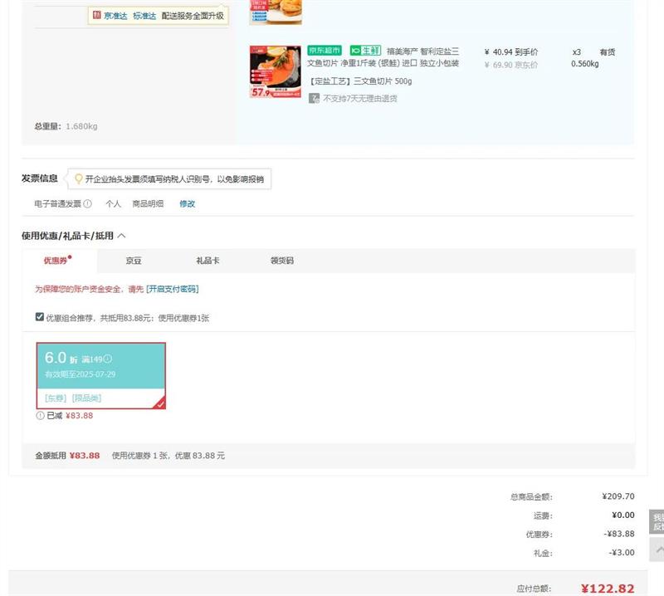The image size is (664, 596).
Task: Click the info icon beside 已减 ¥83.88
Action: (x=40, y=416)
